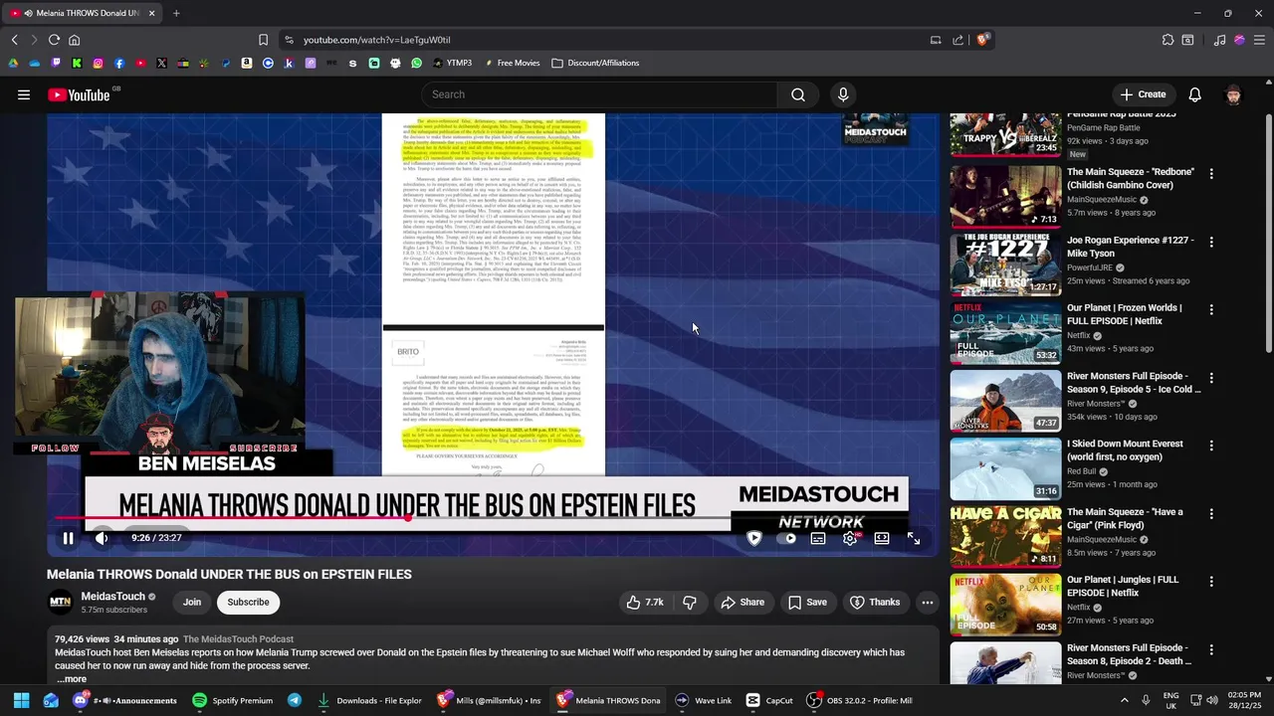Open options for River Monsters Season 8 video

pyautogui.click(x=1211, y=649)
